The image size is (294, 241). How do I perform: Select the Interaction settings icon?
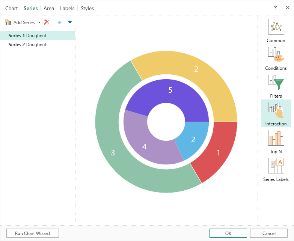276,111
